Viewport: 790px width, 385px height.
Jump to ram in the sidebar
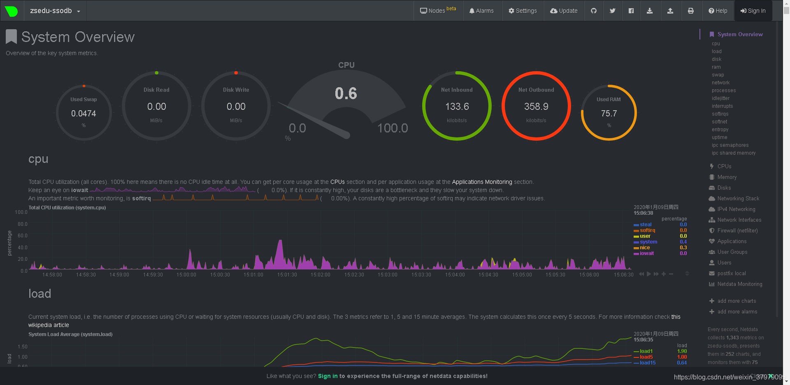(x=716, y=67)
